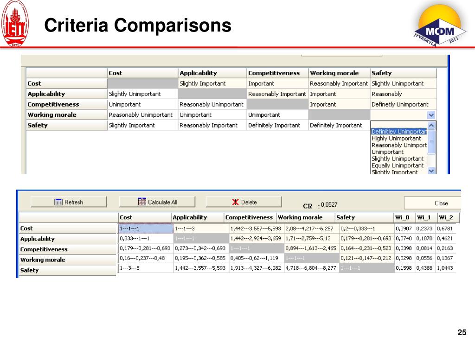Click 'Reasonably Important' in Applicability row, Competitiveness column
Screen dimensions: 475x356
point(277,94)
